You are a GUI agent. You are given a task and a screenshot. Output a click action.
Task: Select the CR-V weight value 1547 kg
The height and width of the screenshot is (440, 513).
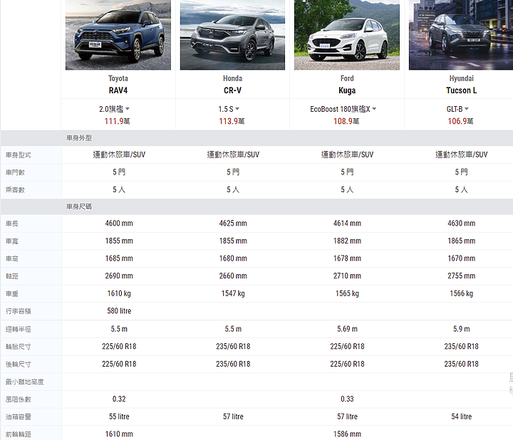coord(233,293)
